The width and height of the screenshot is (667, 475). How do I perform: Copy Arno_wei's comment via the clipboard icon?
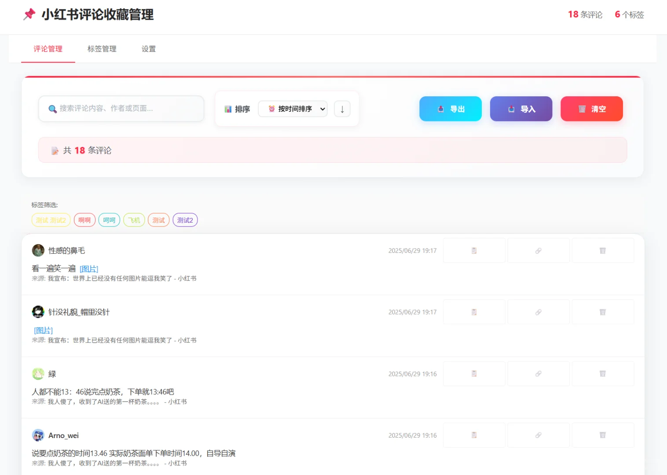tap(474, 435)
